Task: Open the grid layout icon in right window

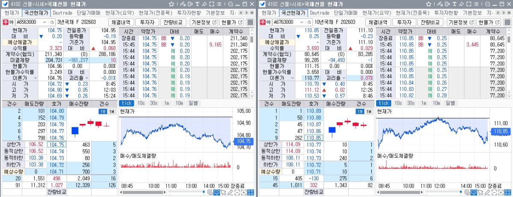Action: (507, 22)
